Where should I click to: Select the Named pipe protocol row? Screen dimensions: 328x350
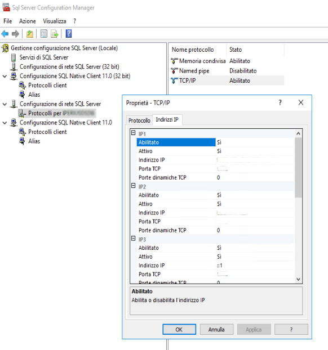(227, 71)
